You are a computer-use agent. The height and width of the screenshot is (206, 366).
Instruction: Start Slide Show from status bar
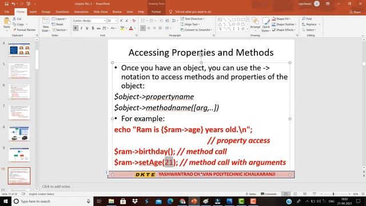[x=315, y=194]
